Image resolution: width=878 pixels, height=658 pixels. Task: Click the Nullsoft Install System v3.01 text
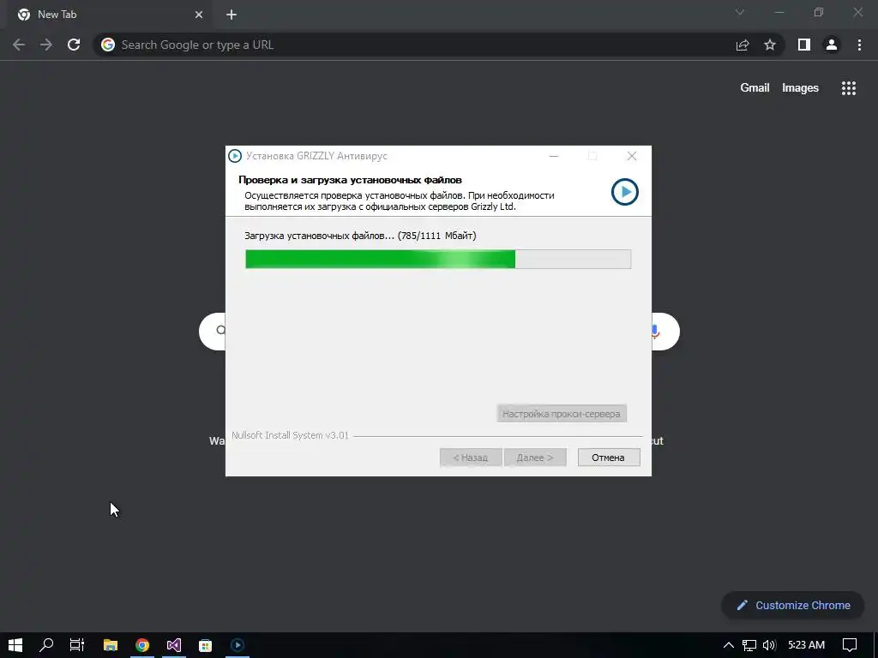point(290,435)
